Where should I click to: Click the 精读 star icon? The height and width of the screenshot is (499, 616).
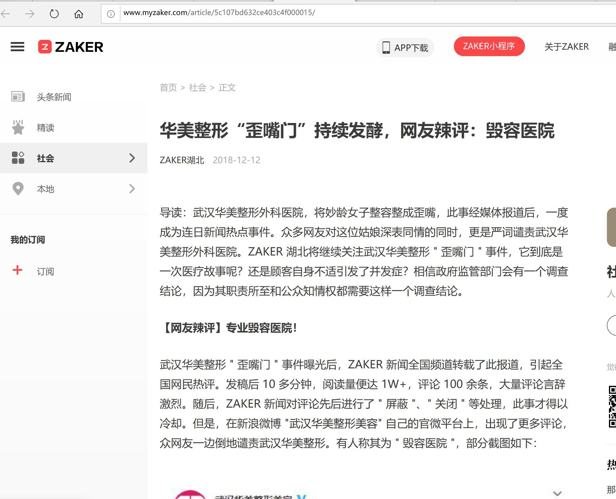[18, 127]
